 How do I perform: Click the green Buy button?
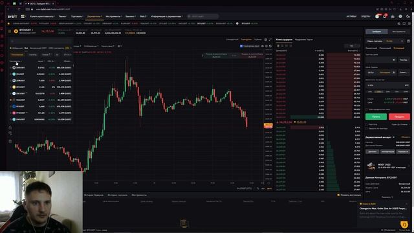(376, 116)
